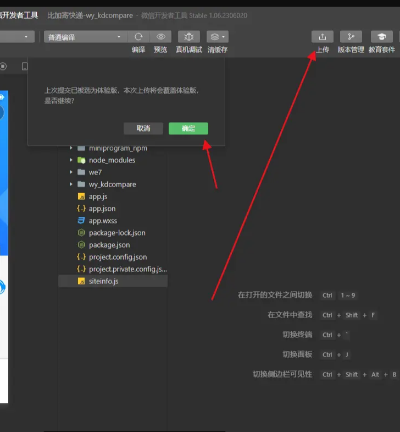Expand the miniprogram_npm folder
Image resolution: width=400 pixels, height=432 pixels.
71,148
